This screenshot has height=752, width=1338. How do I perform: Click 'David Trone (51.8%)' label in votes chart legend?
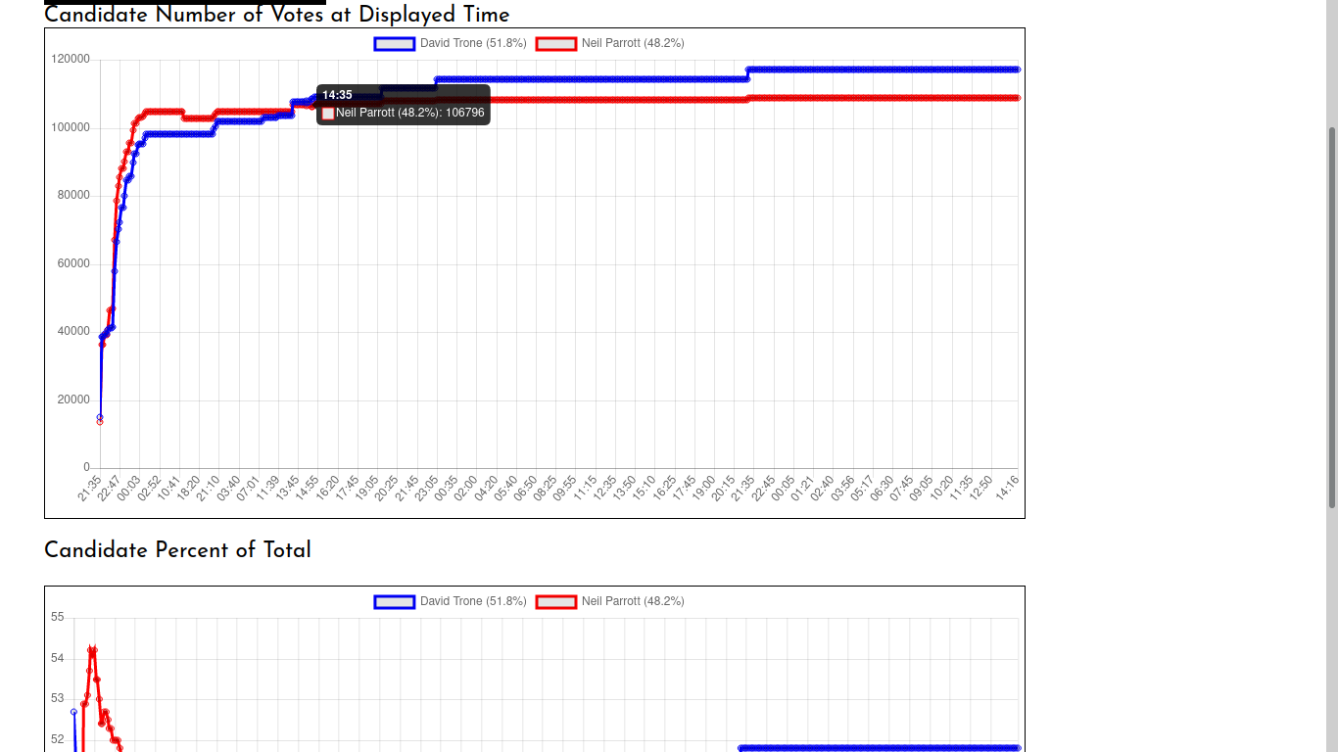coord(473,43)
